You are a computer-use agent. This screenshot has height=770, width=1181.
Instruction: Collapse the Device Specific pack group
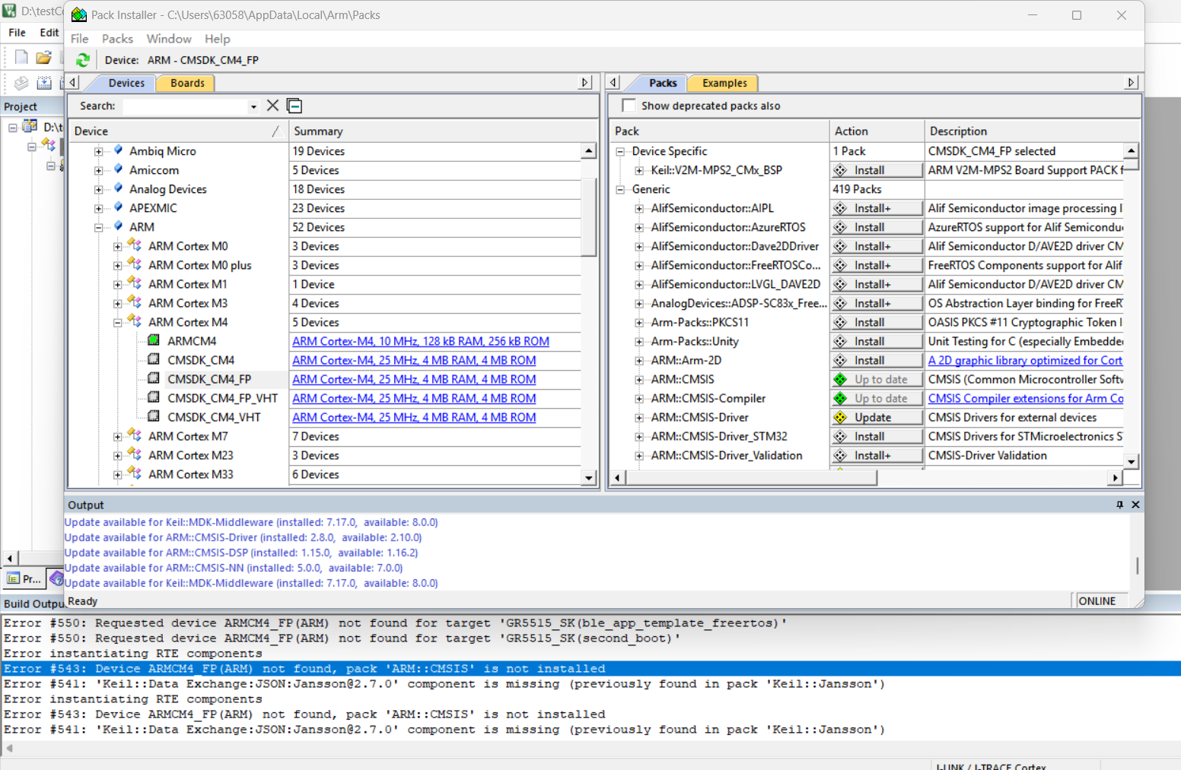point(620,151)
